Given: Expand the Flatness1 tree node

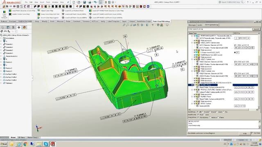Looking at the screenshot, I should point(1,83).
